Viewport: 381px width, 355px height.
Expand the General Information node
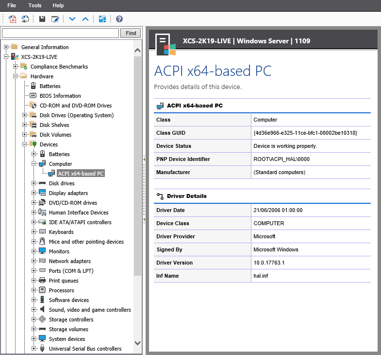[6, 47]
